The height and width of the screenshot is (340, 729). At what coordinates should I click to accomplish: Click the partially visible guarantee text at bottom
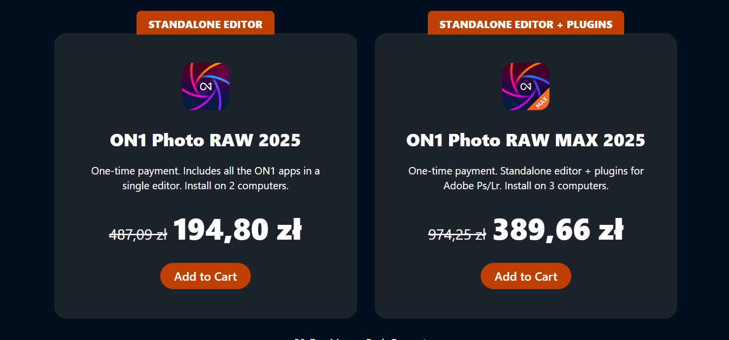point(360,339)
